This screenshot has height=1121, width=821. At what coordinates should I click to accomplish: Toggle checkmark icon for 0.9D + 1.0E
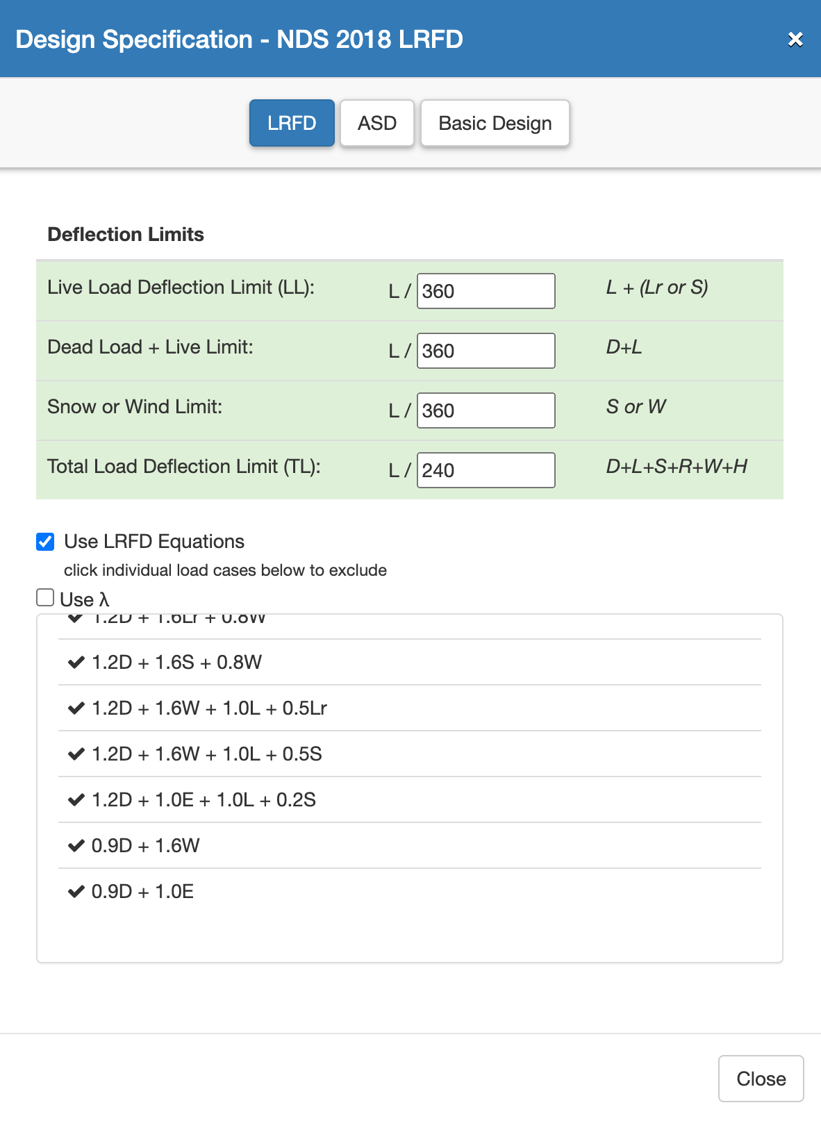click(76, 892)
